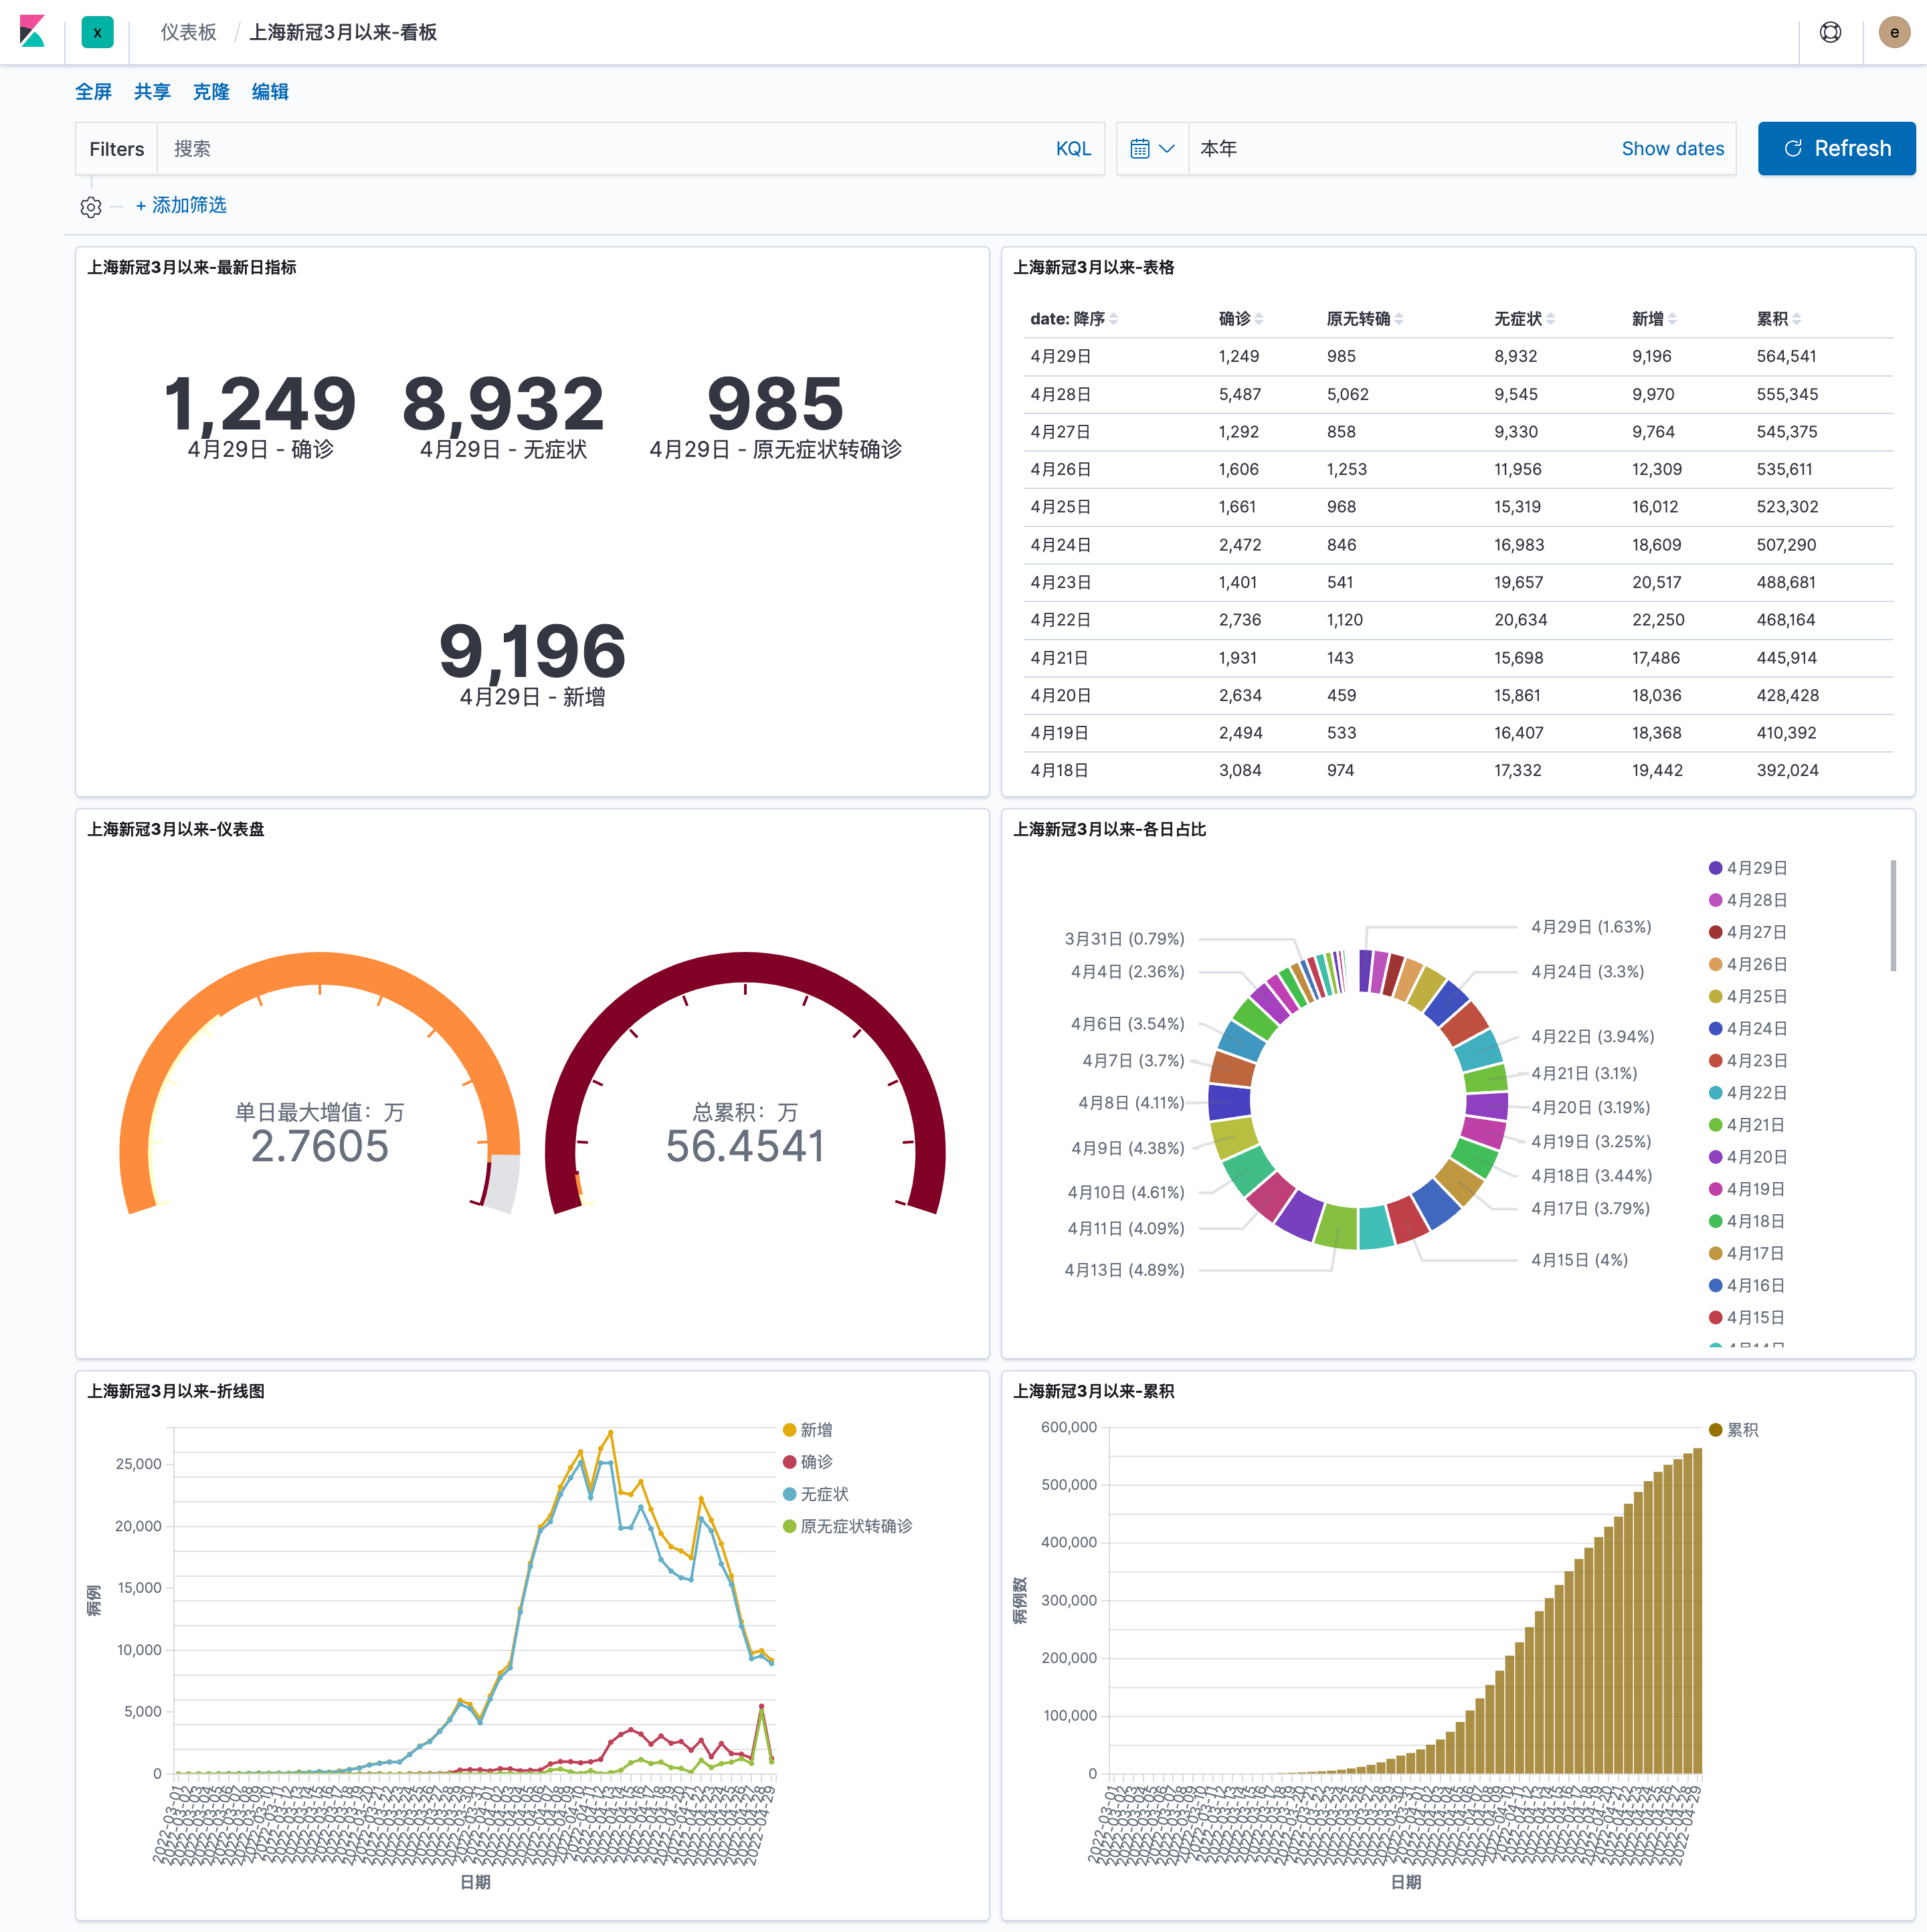Toggle 原无症状转确诊 legend entry
The height and width of the screenshot is (1932, 1927).
(x=848, y=1525)
